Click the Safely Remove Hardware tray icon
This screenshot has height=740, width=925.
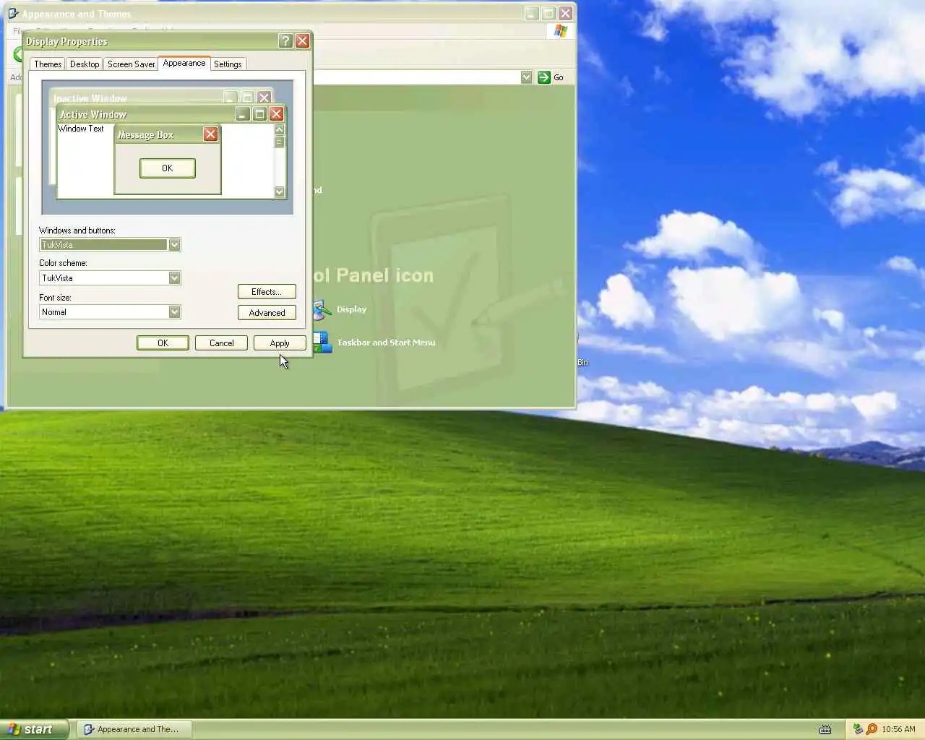(x=858, y=729)
